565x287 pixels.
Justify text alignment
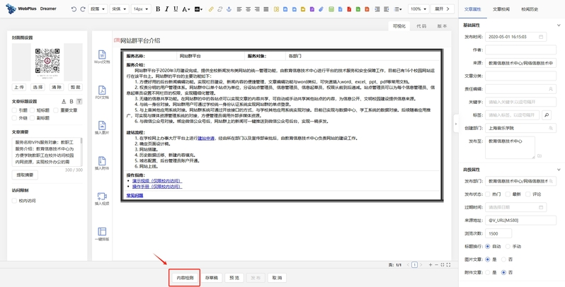click(x=266, y=9)
